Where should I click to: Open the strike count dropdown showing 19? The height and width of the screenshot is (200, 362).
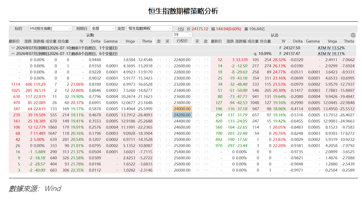click(182, 35)
